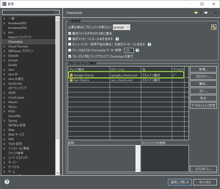The image size is (220, 189).
Task: Click the 型 column header
Action: 156,69
